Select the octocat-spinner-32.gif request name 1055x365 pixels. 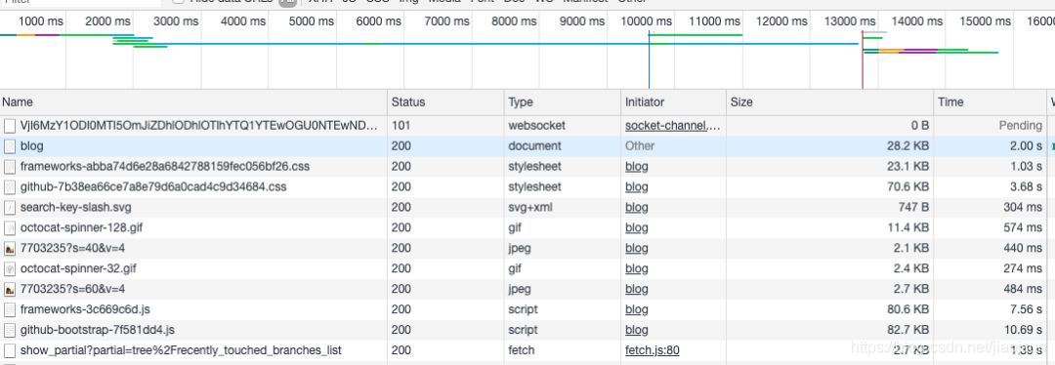tap(79, 269)
